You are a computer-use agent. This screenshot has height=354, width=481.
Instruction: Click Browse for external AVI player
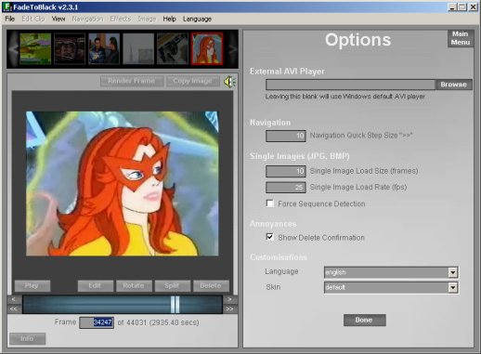tap(454, 85)
